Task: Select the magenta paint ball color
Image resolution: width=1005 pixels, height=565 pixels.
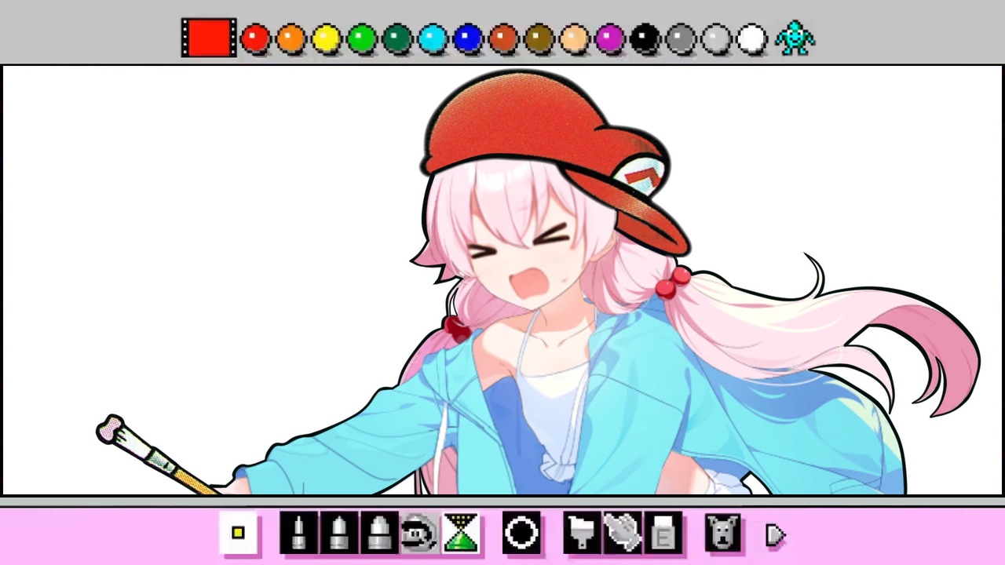Action: click(610, 38)
